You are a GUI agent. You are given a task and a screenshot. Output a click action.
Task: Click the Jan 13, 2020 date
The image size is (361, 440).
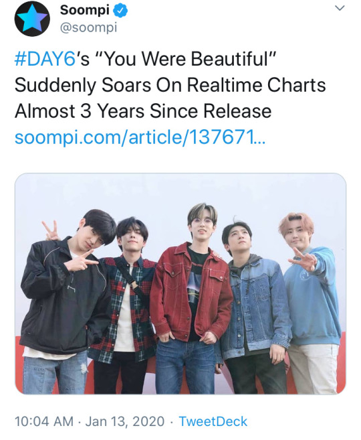124,421
